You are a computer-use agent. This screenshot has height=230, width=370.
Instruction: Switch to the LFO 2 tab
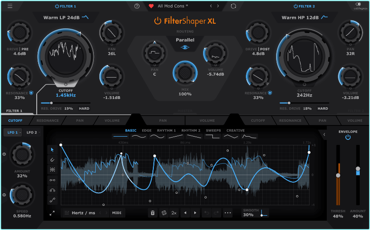tap(32, 132)
